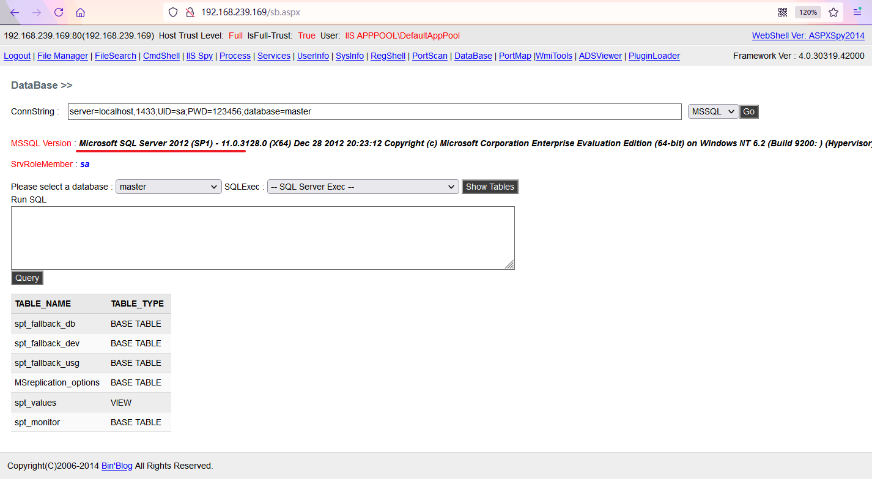The height and width of the screenshot is (484, 872).
Task: Open the master database selector dropdown
Action: tap(169, 187)
